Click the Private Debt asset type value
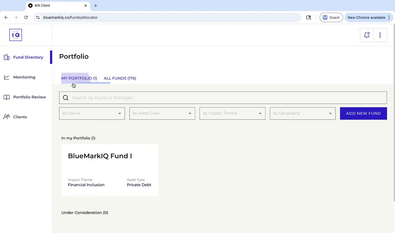This screenshot has height=233, width=395. point(139,185)
